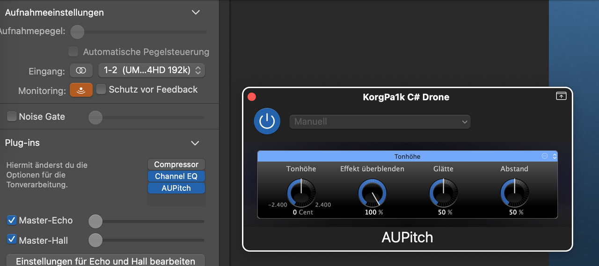Click the Noise Gate slider handle
The width and height of the screenshot is (599, 266).
[x=95, y=117]
